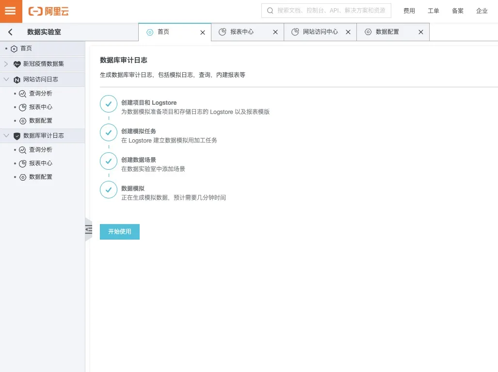Click the 数据模拟 step title

[x=133, y=188]
